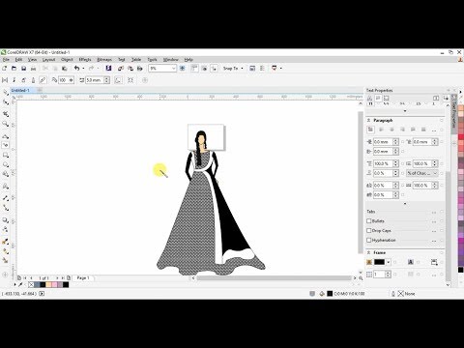This screenshot has height=348, width=464.
Task: Click the Print icon in standard toolbar
Action: click(x=33, y=69)
